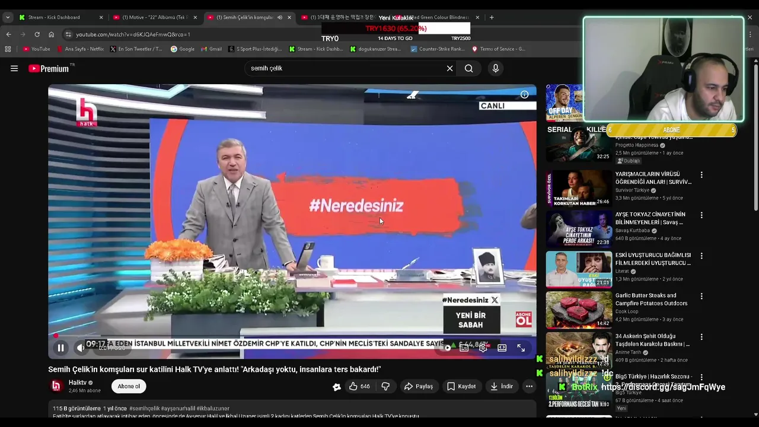The image size is (759, 427).
Task: Open 'En Son Tweetler' bookmark
Action: point(136,49)
